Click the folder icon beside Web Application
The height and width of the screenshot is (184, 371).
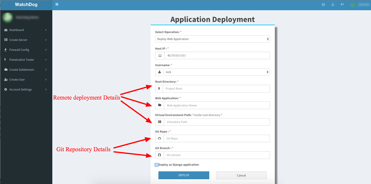click(x=160, y=105)
